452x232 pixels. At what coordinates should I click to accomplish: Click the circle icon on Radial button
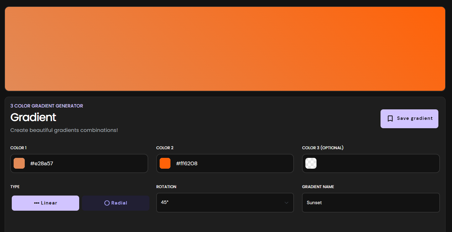click(107, 203)
